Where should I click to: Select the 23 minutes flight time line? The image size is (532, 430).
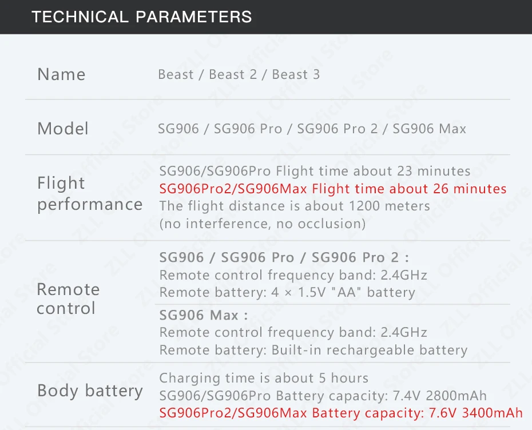[x=315, y=171]
